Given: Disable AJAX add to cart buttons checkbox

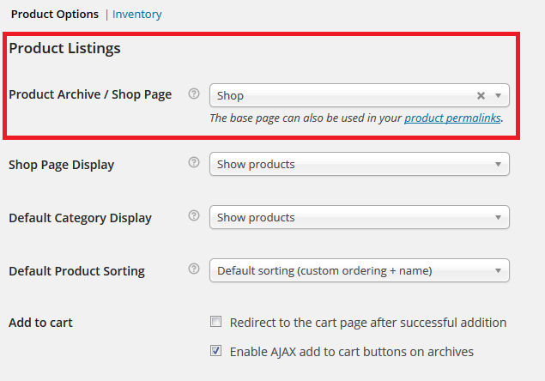Looking at the screenshot, I should (x=215, y=351).
